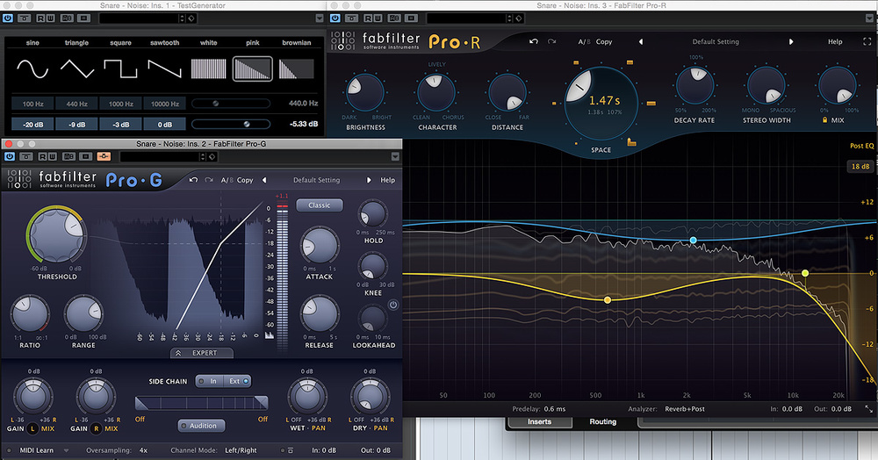Open Pro-G Default Setting preset menu
The image size is (878, 460).
pos(316,180)
